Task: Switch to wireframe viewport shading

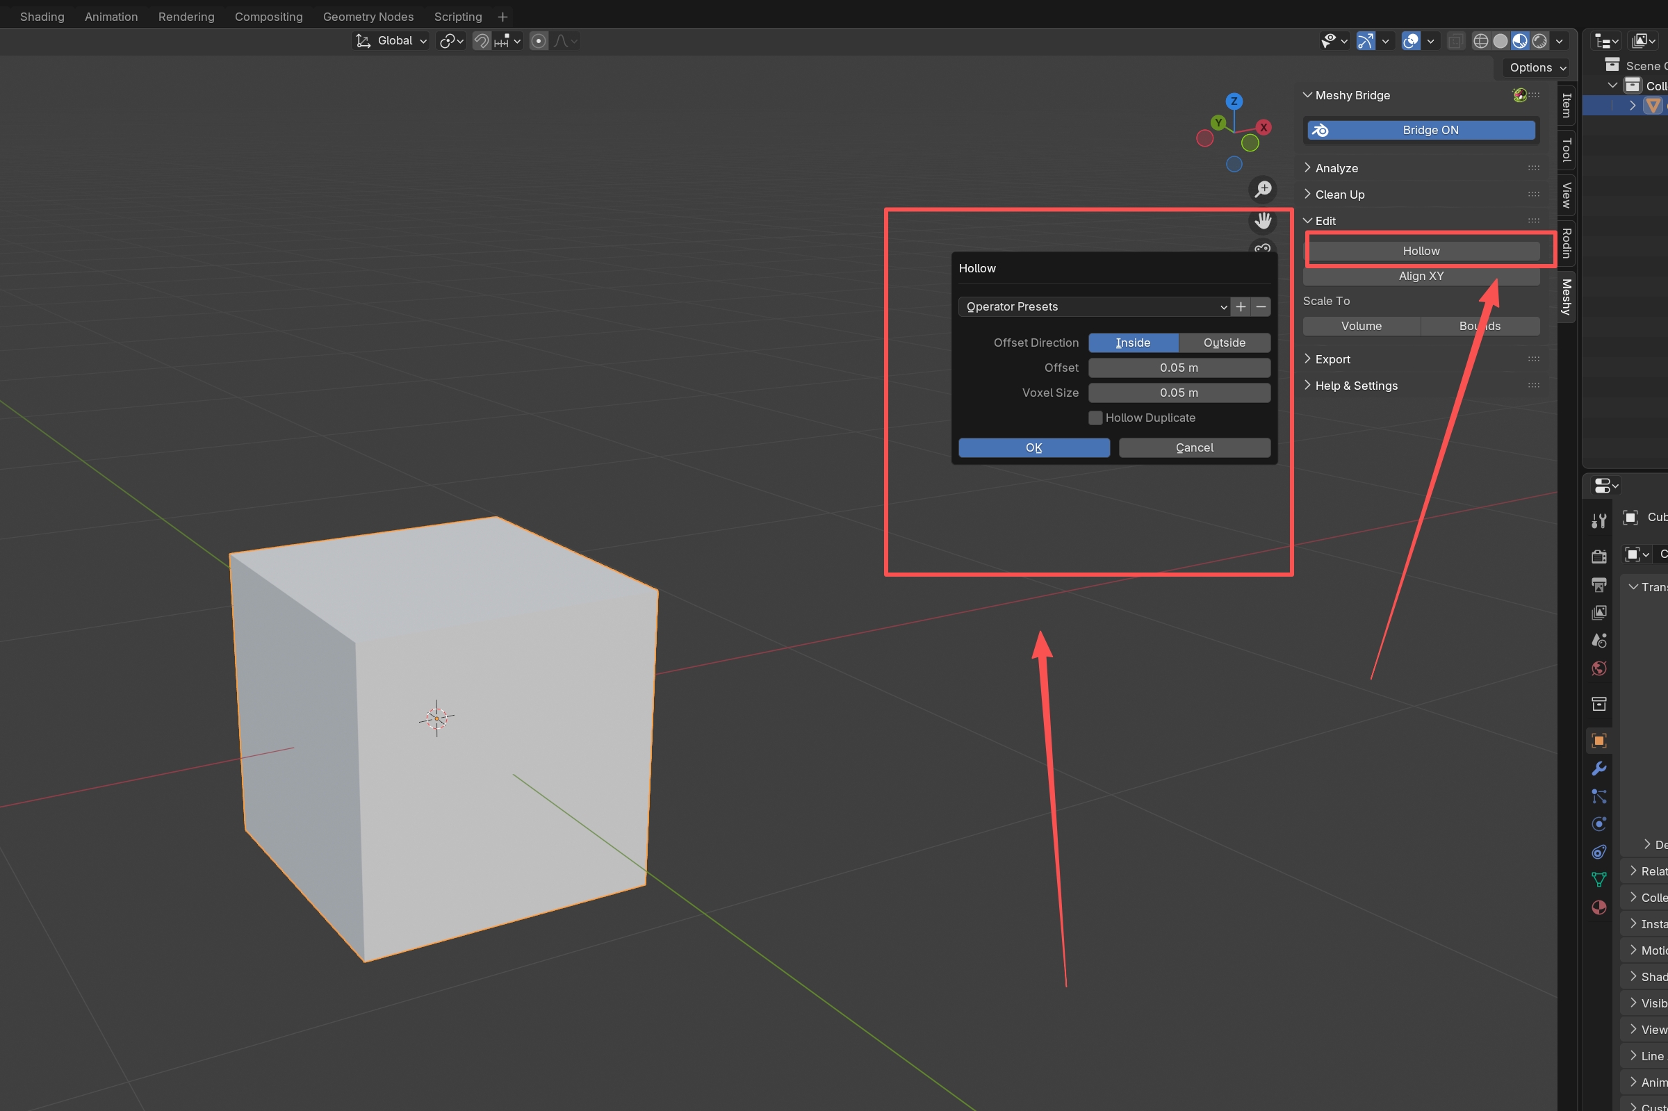Action: pyautogui.click(x=1480, y=41)
